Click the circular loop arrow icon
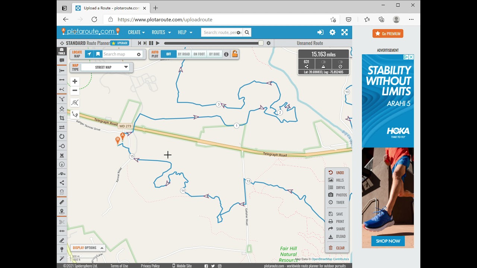 (x=62, y=137)
